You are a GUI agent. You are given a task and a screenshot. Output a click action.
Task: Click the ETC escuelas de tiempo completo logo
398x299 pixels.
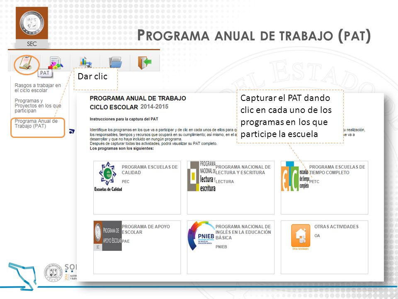295,176
